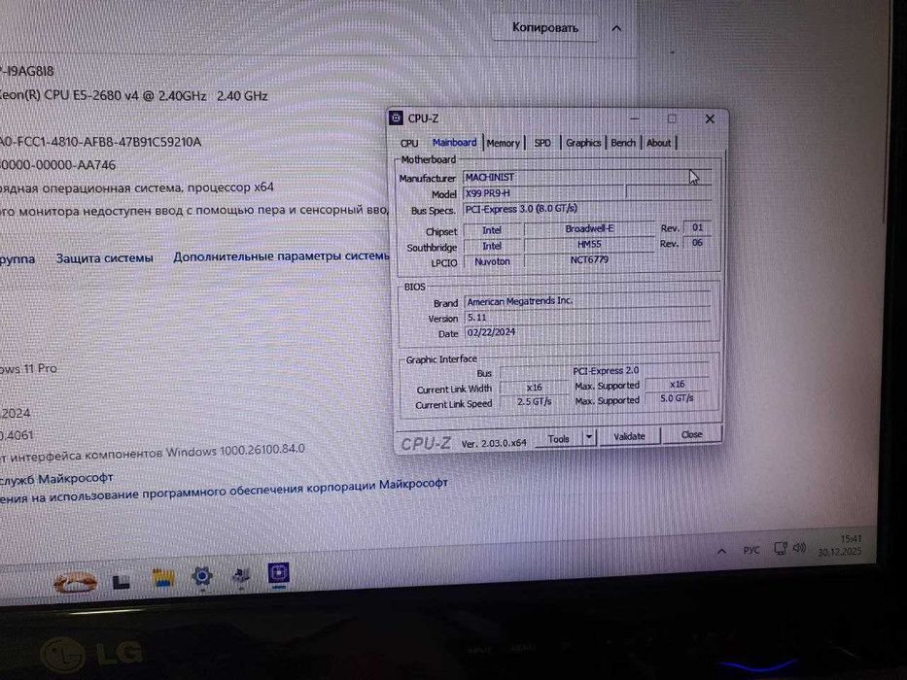Viewport: 907px width, 680px height.
Task: Open the Microsoft services agreement link
Action: [56, 479]
